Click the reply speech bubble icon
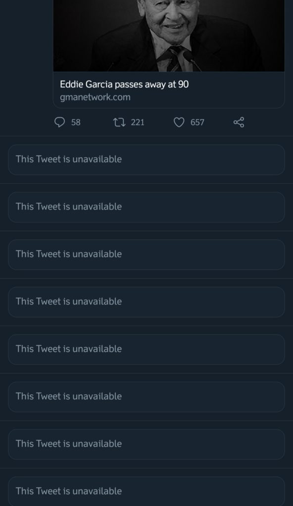 click(60, 123)
